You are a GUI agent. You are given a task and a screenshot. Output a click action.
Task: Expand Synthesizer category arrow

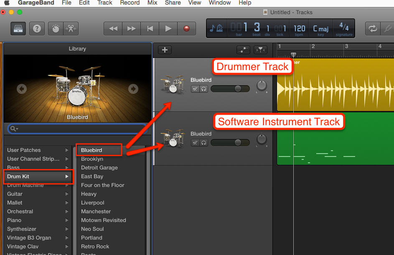[x=67, y=229]
